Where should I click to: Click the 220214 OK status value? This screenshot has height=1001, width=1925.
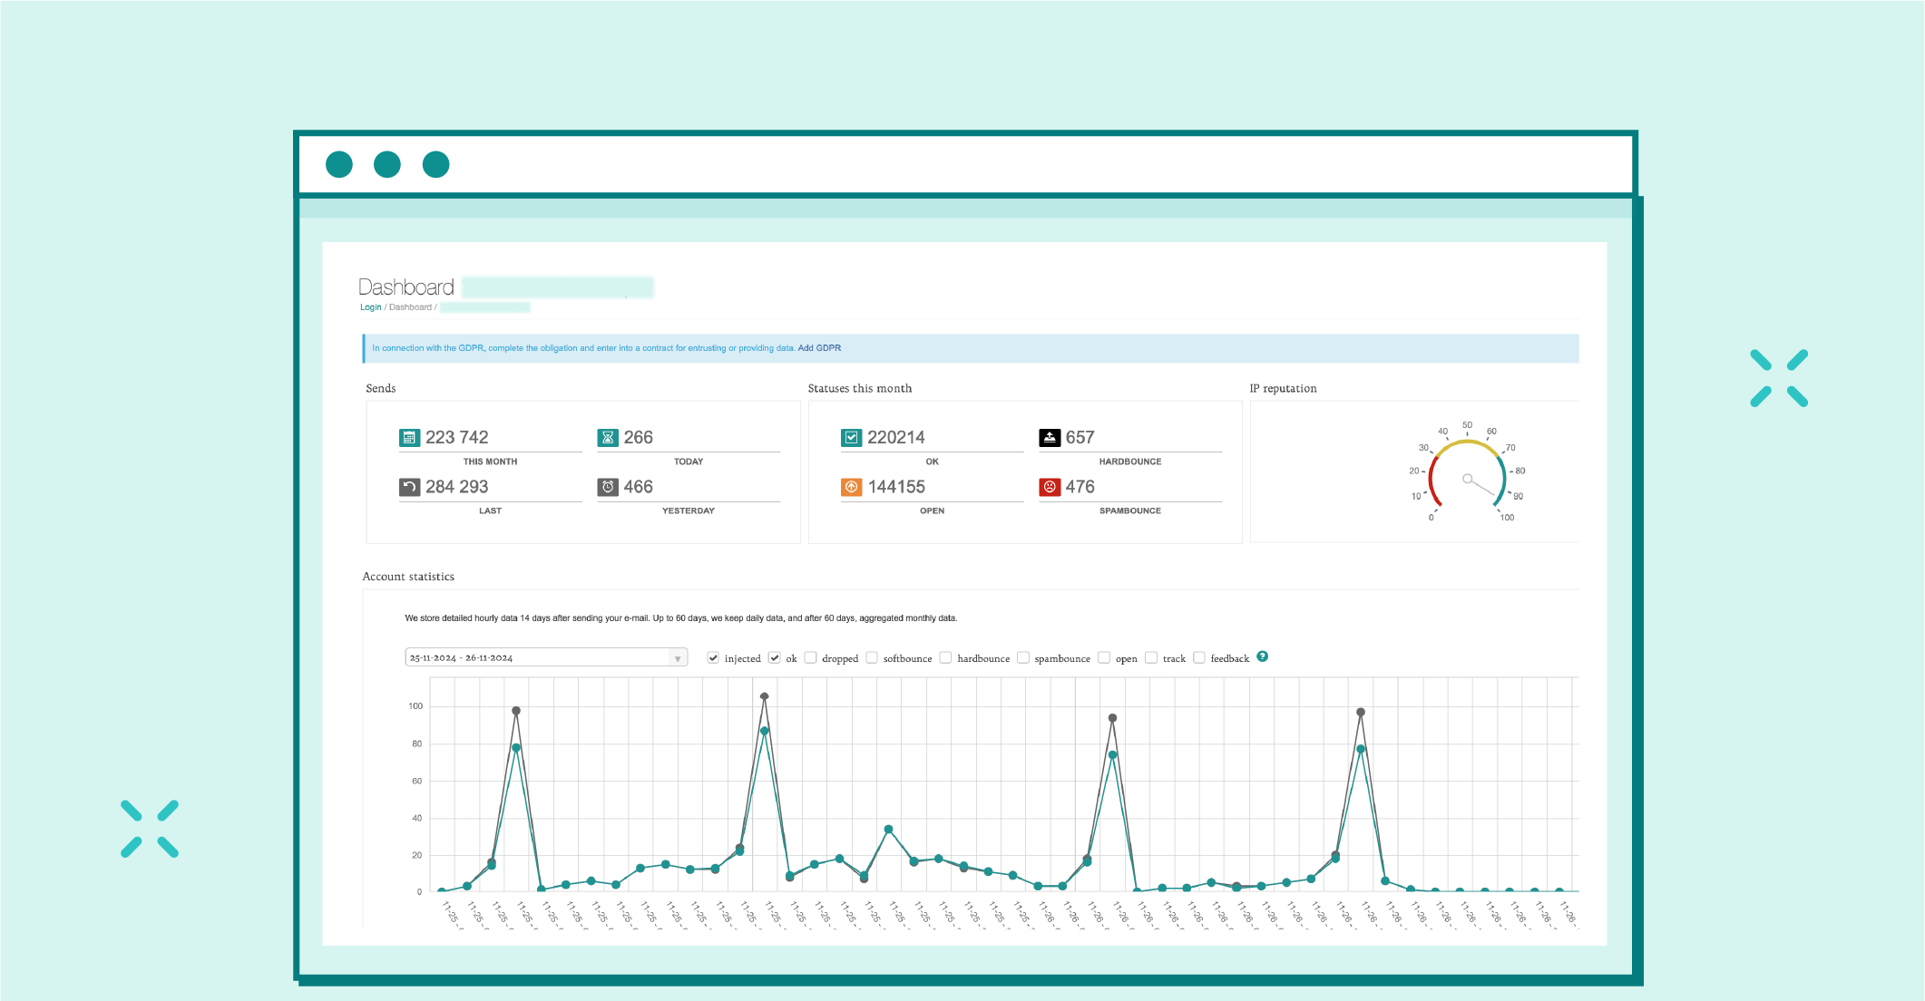point(896,437)
